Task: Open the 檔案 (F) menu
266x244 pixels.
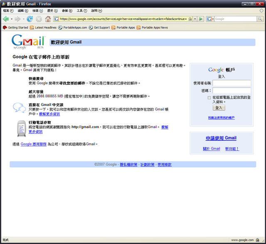Action: click(8, 11)
